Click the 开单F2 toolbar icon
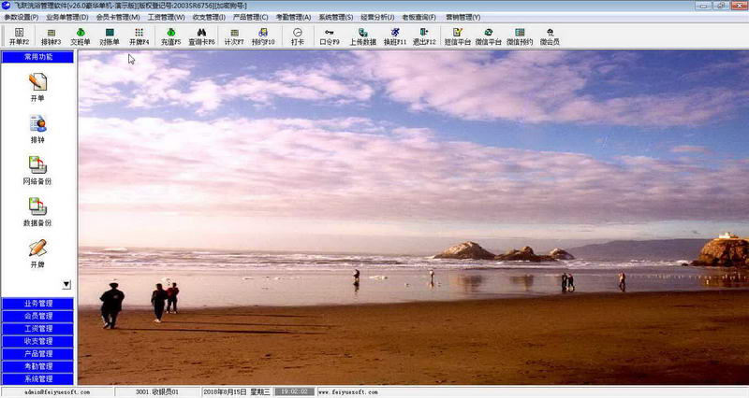This screenshot has width=749, height=398. (x=19, y=36)
